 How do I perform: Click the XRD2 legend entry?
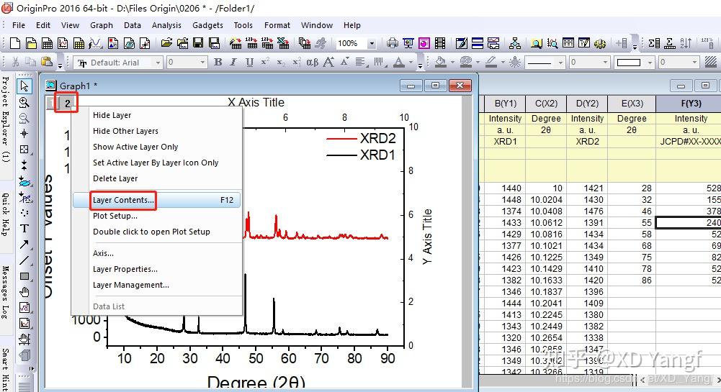[x=361, y=138]
